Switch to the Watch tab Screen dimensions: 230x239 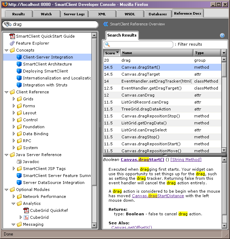[46, 14]
